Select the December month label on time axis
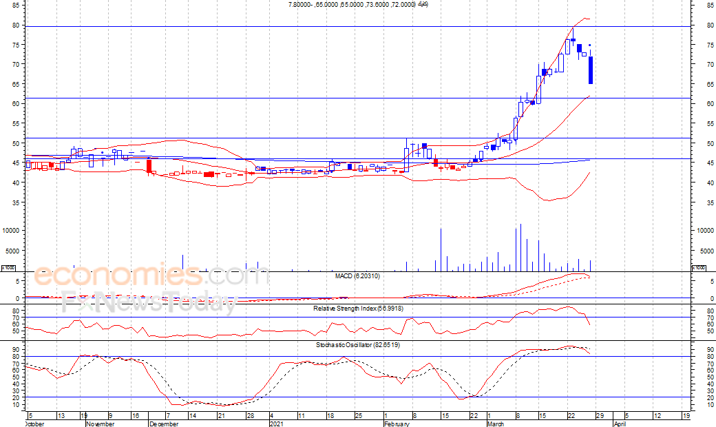The width and height of the screenshot is (716, 427). click(x=163, y=424)
